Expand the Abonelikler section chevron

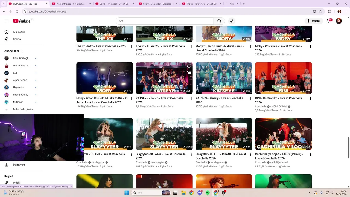tap(22, 51)
